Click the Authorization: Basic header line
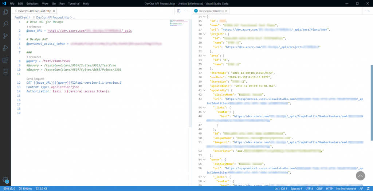 67,91
